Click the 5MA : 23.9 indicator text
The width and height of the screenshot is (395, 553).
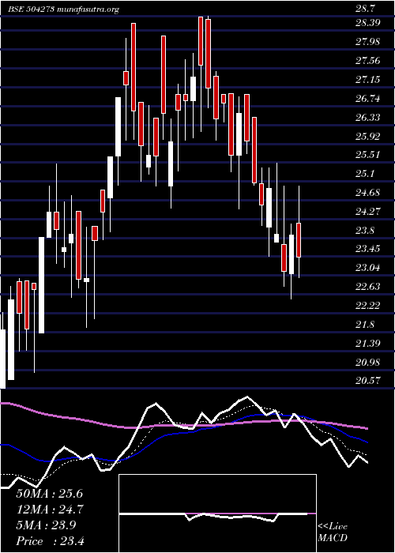tap(46, 525)
